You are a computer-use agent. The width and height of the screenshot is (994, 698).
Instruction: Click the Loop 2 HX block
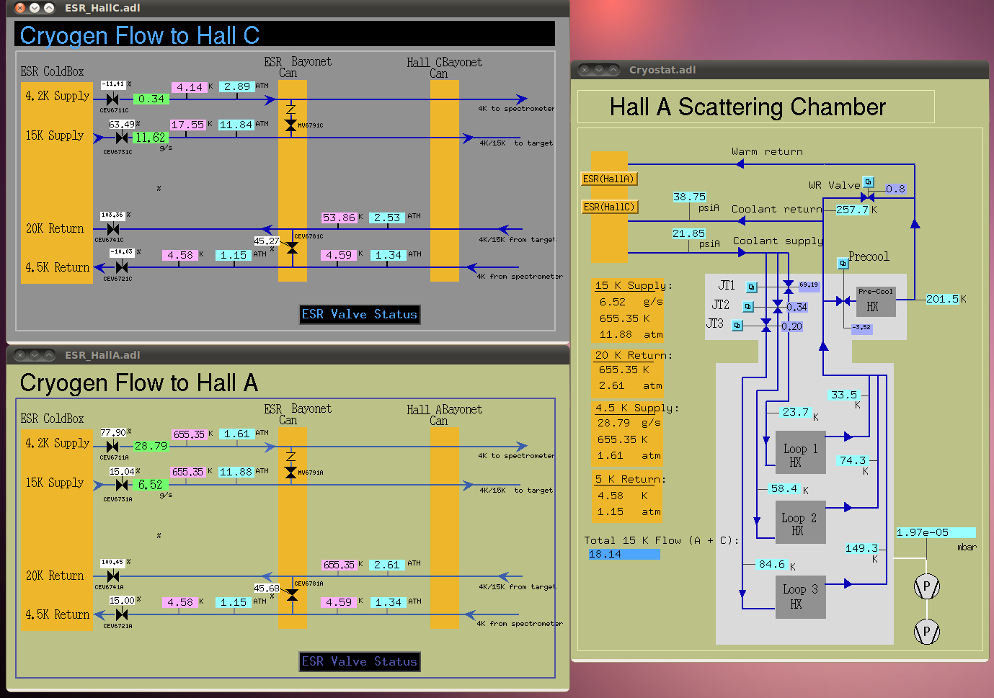point(801,523)
